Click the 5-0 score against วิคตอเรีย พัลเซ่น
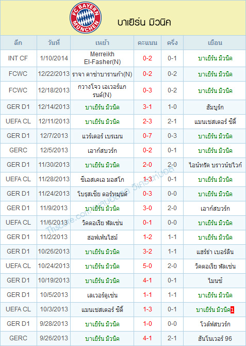246x346 pixels. (x=147, y=266)
